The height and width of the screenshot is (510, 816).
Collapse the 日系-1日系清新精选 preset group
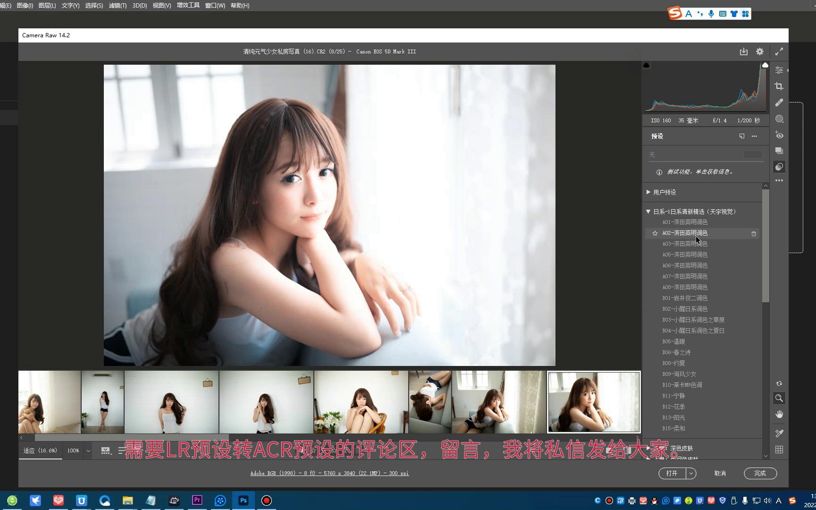(x=648, y=211)
